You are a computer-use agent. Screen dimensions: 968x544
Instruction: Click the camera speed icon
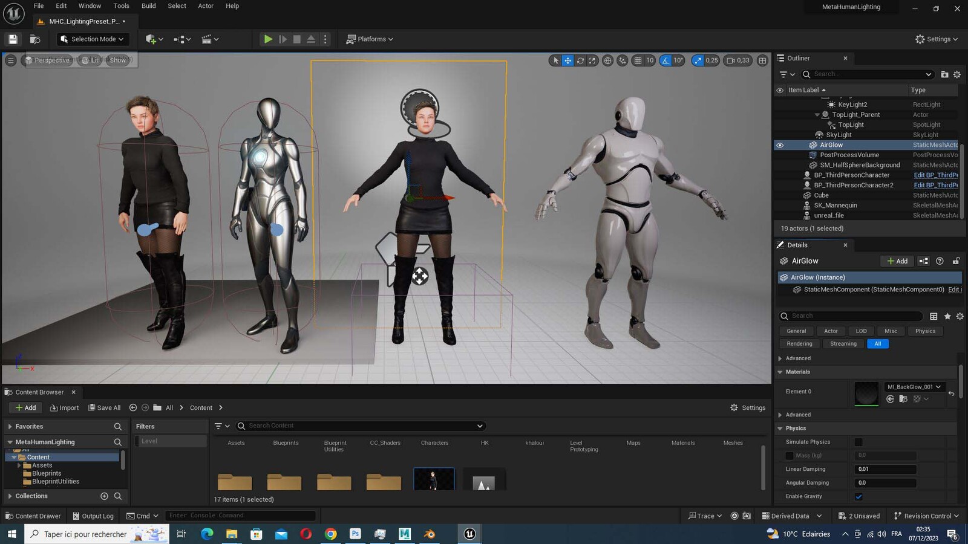pyautogui.click(x=730, y=60)
